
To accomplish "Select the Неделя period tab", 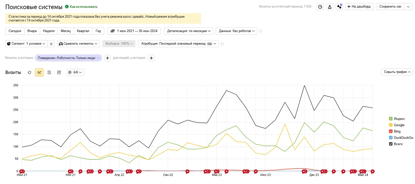I will 49,31.
